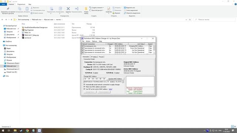Select the Reg Organizer shortcut file

tap(28, 30)
